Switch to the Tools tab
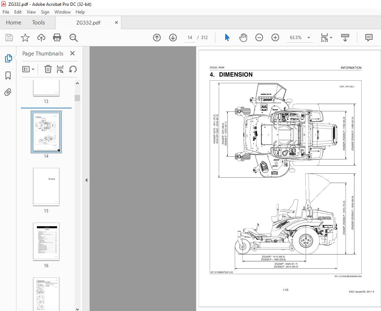 (x=38, y=23)
